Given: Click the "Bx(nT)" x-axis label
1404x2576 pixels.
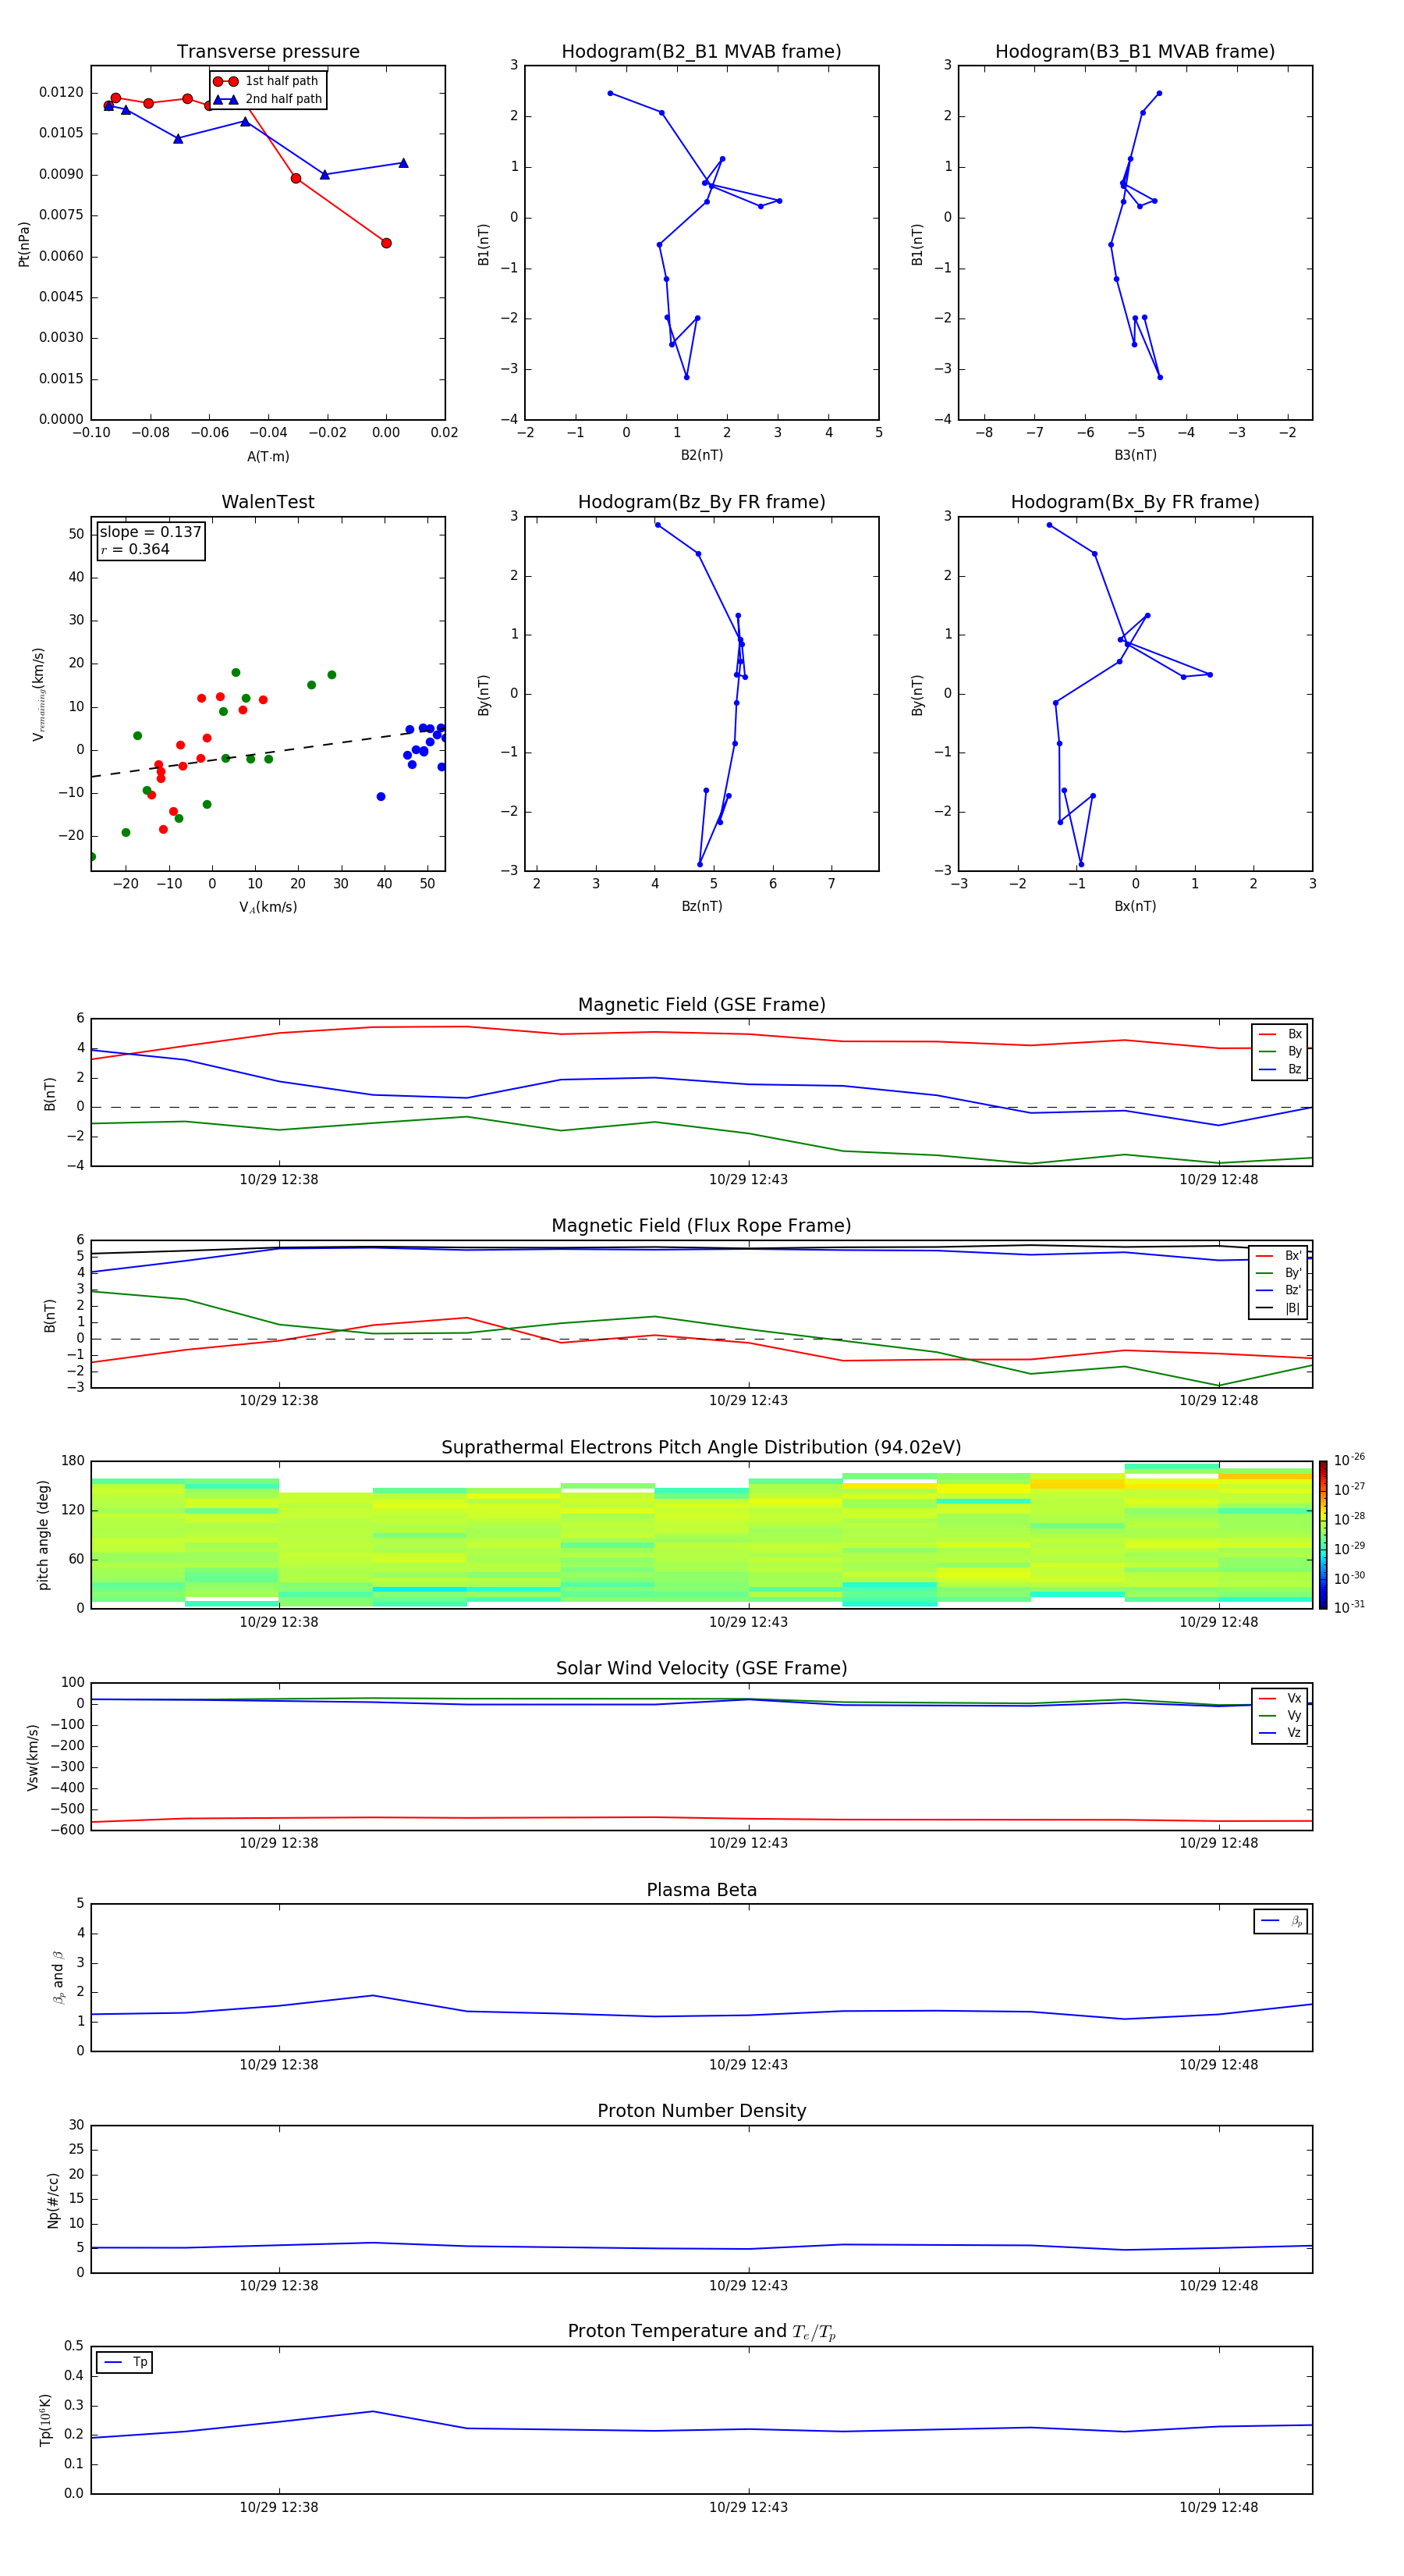Looking at the screenshot, I should (x=1135, y=906).
